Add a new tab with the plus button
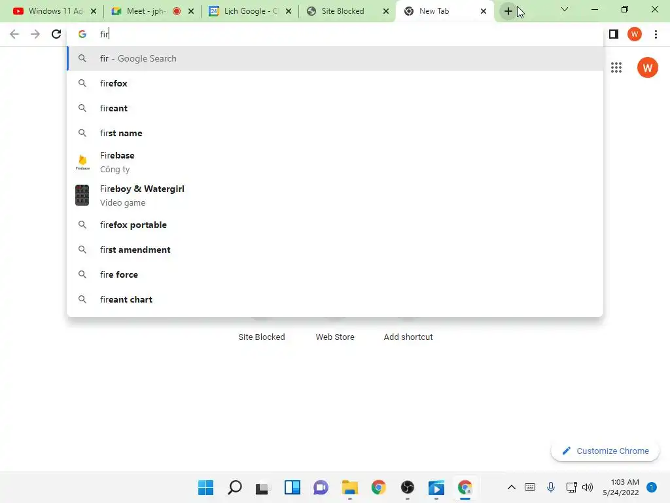 click(508, 11)
